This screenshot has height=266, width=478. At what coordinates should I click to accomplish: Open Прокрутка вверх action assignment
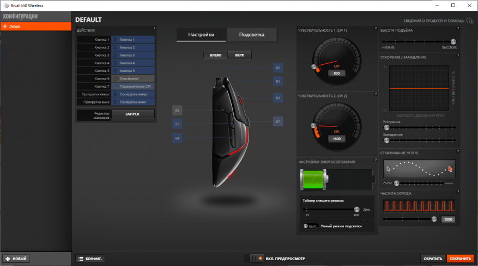(x=133, y=94)
